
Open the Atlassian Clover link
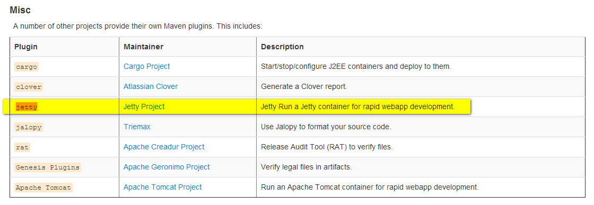point(151,87)
